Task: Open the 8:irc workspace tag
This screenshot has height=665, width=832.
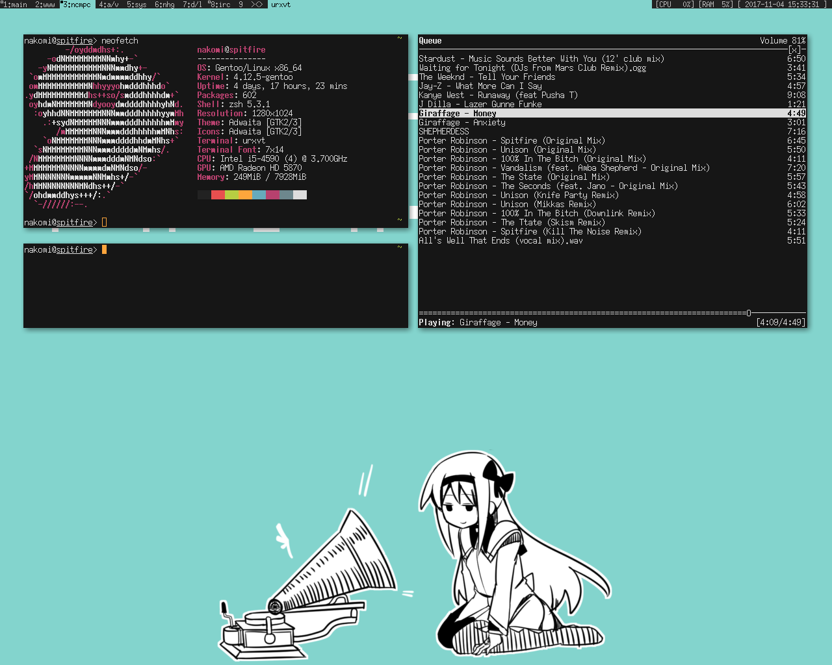Action: click(219, 5)
